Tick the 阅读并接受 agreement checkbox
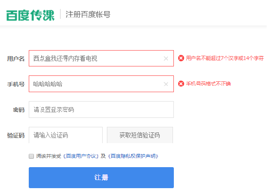267x195 pixels. tap(31, 156)
